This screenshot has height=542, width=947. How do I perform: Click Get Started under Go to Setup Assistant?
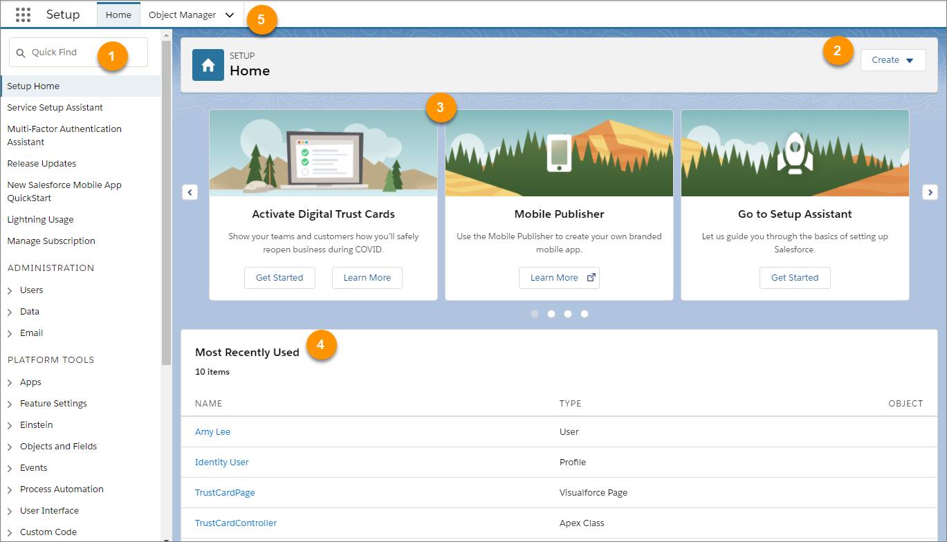point(794,278)
